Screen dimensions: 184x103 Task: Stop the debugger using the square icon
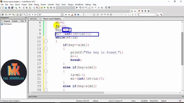coord(102,8)
